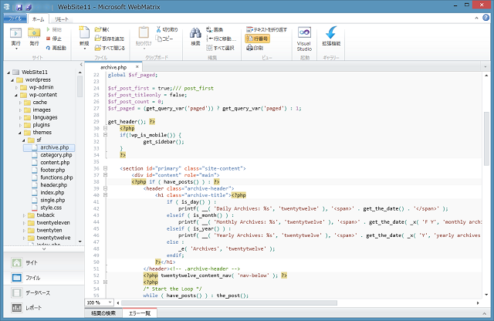The width and height of the screenshot is (494, 321).
Task: Click the binoculars Find icon
Action: [195, 33]
